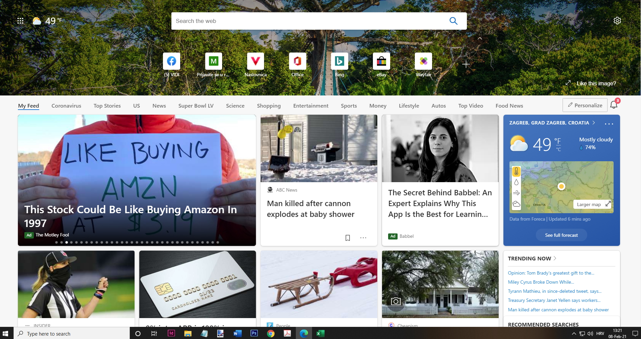Viewport: 641px width, 339px height.
Task: Expand the Trending Now chevron
Action: pyautogui.click(x=555, y=258)
